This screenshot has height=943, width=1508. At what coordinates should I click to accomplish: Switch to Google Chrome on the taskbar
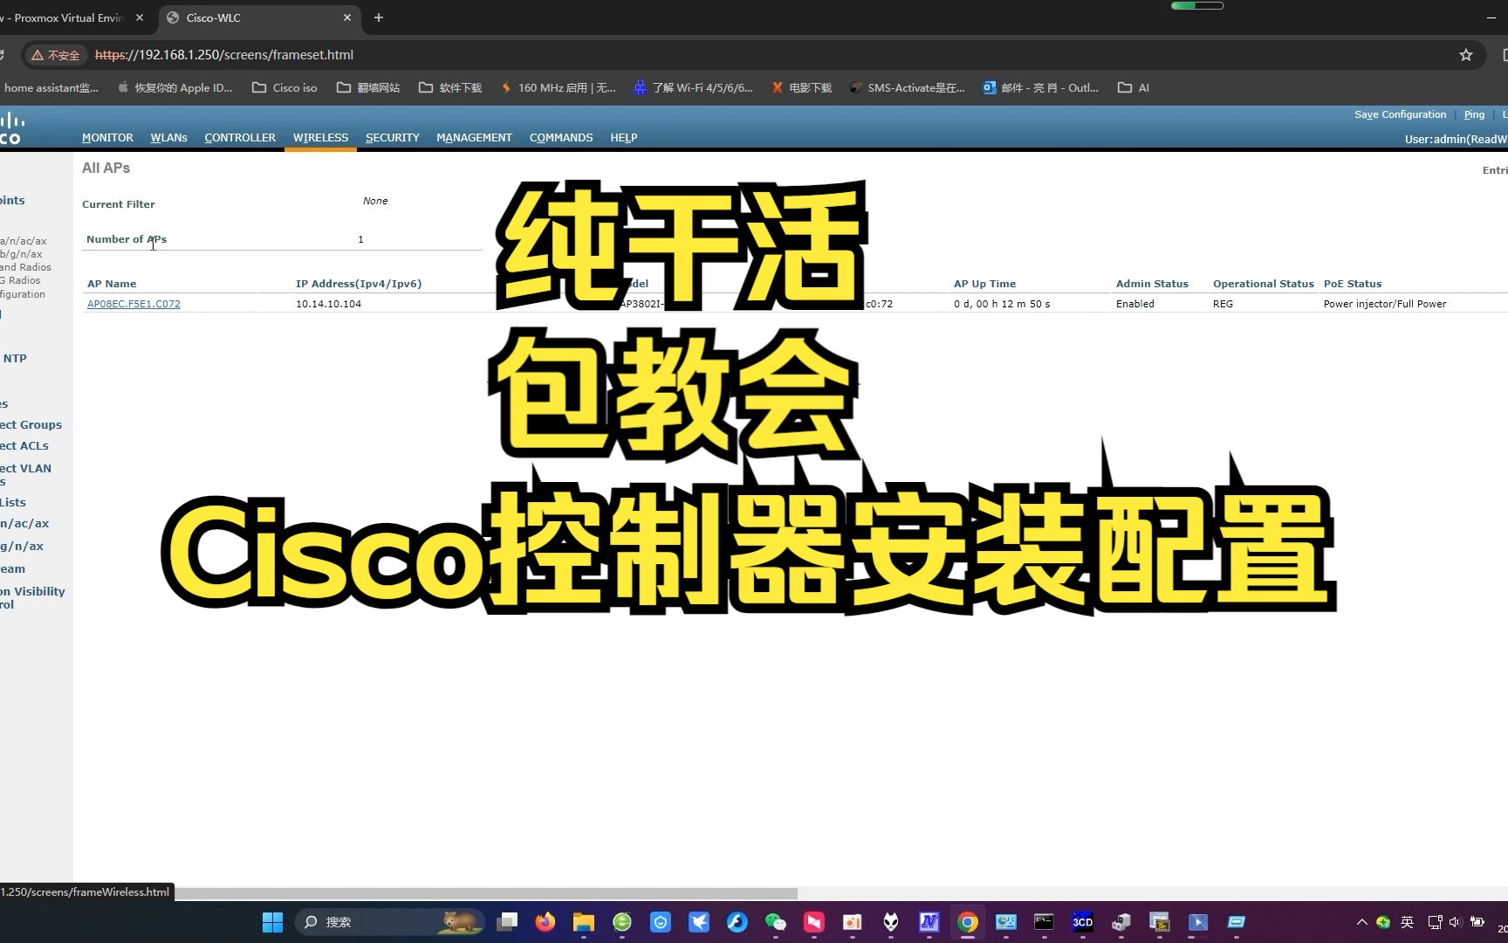click(967, 922)
